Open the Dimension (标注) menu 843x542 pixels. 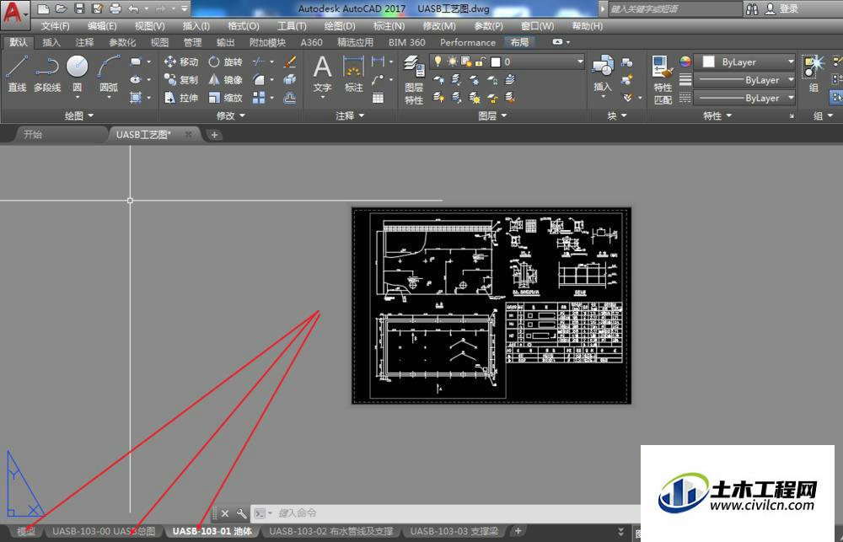389,26
